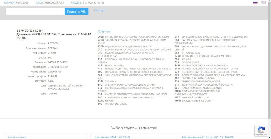Switch language to English flag
The width and height of the screenshot is (271, 139).
(264, 2)
